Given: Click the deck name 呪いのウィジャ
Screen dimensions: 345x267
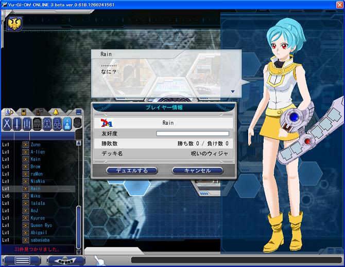Looking at the screenshot, I should point(210,154).
